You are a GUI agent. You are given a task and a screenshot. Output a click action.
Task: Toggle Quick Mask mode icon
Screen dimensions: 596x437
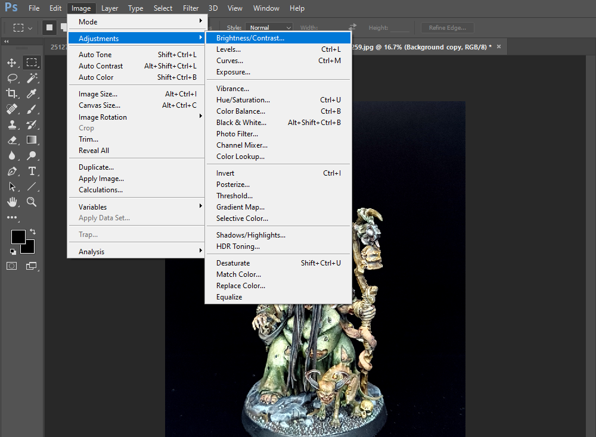point(12,266)
